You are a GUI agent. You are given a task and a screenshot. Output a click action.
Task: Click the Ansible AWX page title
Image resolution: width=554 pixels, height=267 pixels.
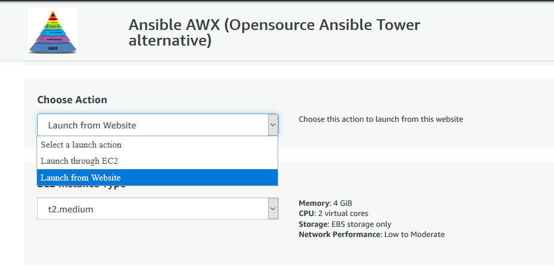click(x=274, y=33)
